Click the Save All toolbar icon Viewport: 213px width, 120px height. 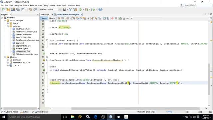click(18, 10)
